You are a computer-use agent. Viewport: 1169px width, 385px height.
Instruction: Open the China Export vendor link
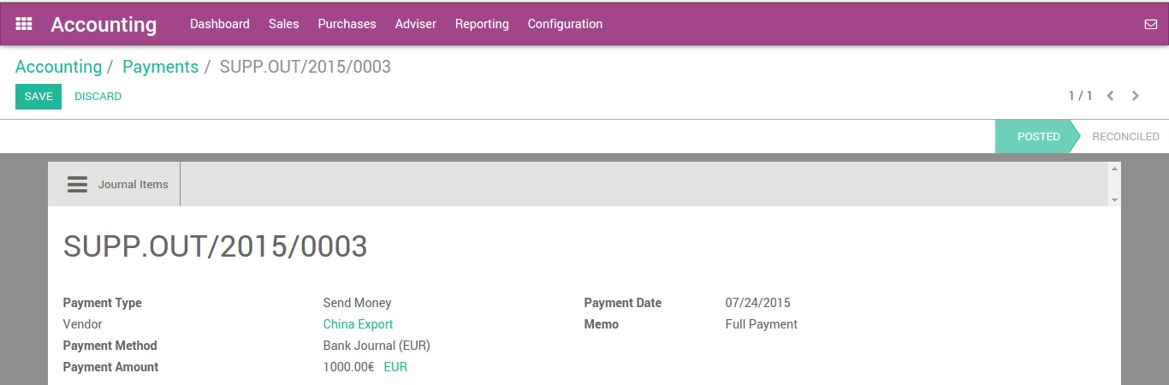[358, 324]
